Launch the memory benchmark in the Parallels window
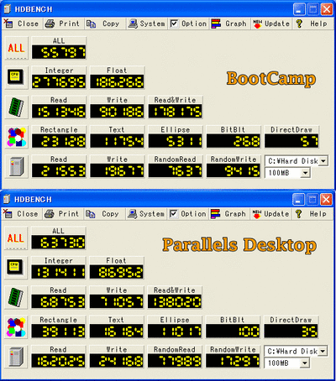The width and height of the screenshot is (336, 381). click(x=16, y=297)
